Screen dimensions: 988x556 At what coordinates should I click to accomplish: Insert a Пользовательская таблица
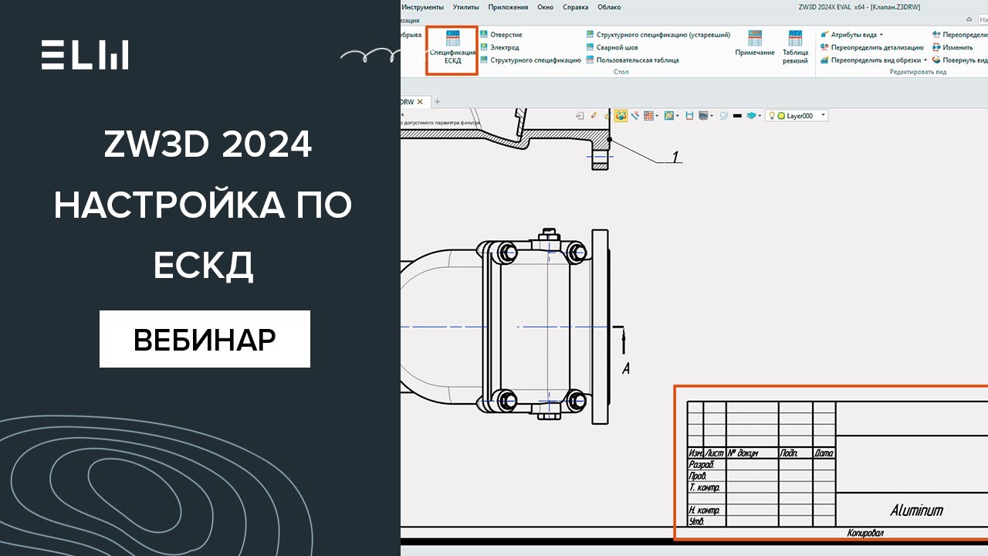point(632,59)
